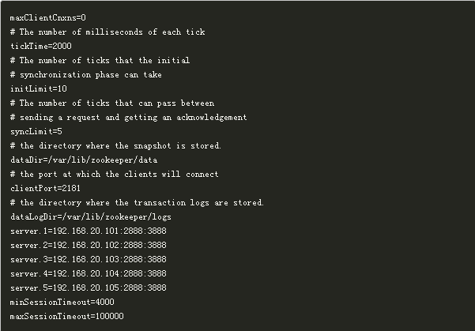
Task: Select the dataDir=/var/lib/zookeeper/data line
Action: pyautogui.click(x=84, y=160)
